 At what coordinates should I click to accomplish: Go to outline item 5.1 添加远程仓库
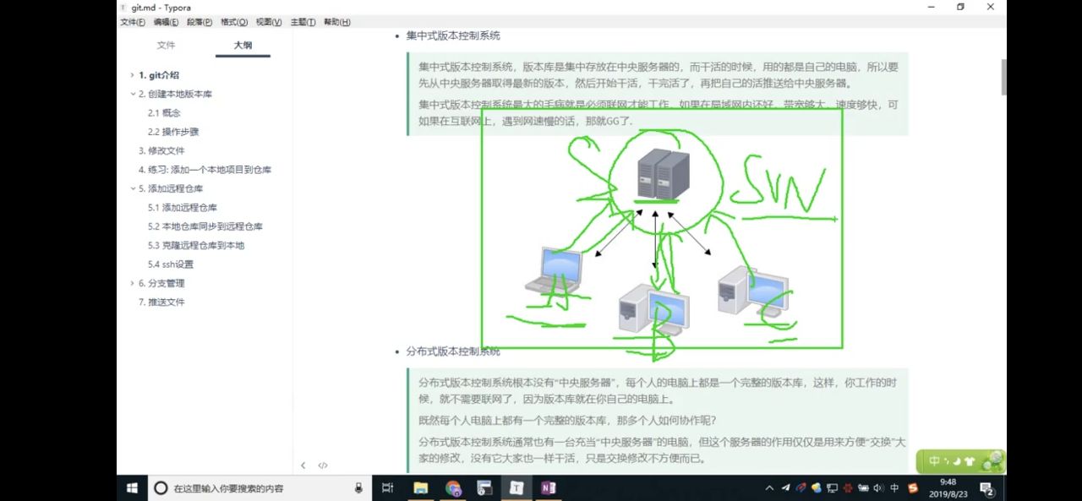point(183,207)
